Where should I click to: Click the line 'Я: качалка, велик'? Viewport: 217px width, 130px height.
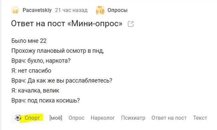point(35,90)
